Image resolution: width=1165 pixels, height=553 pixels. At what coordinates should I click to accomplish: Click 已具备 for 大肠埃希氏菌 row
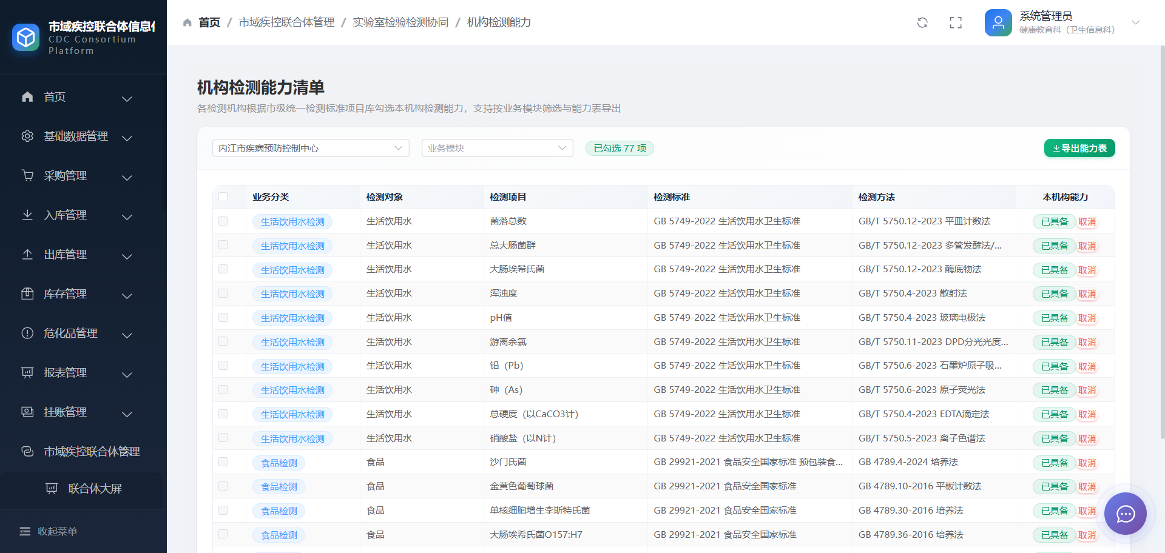(1055, 270)
